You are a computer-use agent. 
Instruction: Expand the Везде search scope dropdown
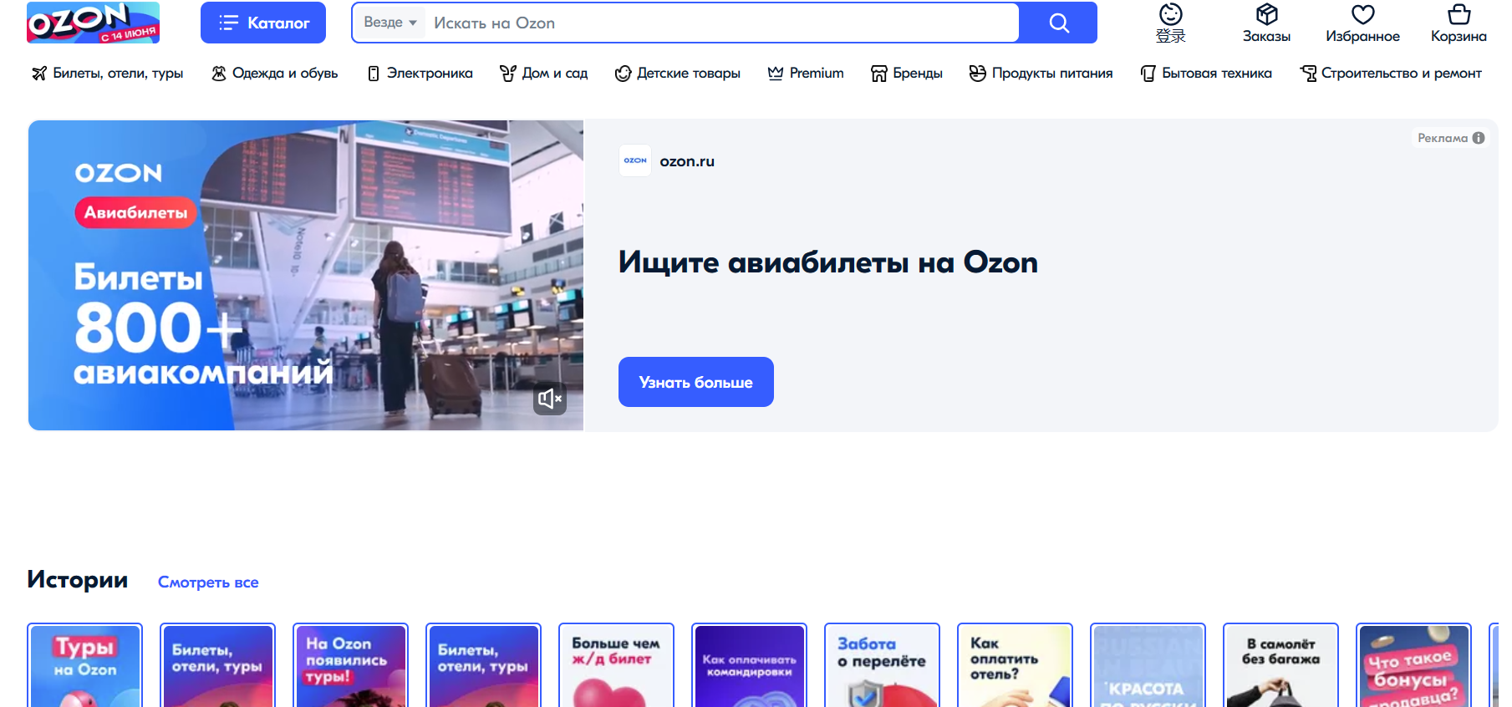tap(390, 23)
